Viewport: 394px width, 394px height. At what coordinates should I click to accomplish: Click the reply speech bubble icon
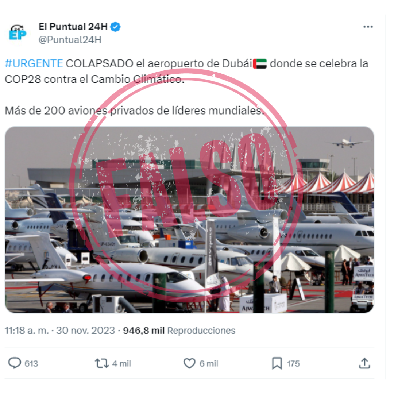click(15, 363)
